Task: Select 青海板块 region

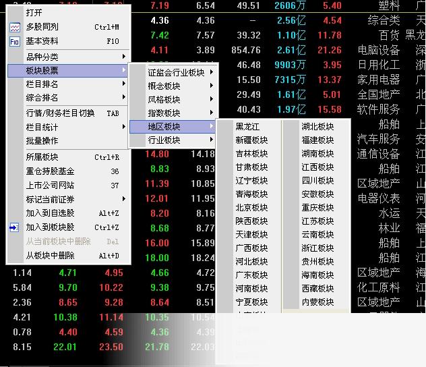Action: coord(249,194)
